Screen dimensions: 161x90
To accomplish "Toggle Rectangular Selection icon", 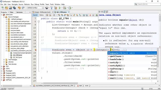I will pyautogui.click(x=71, y=15).
